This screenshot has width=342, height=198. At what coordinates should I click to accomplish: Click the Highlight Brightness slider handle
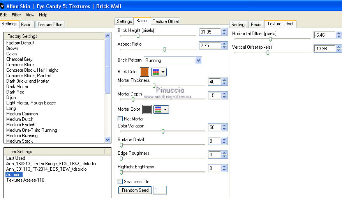(121, 172)
